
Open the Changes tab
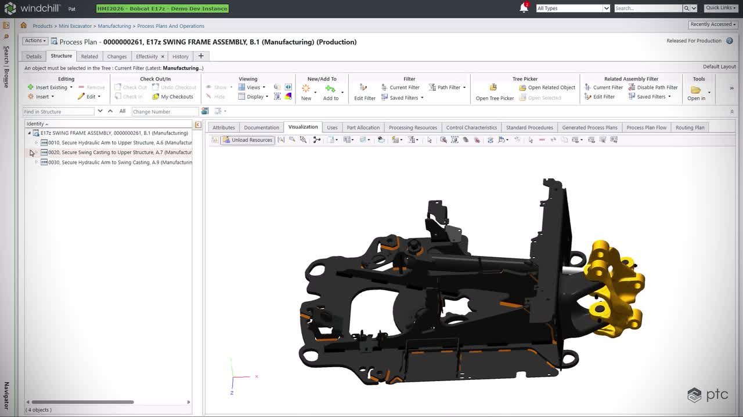pyautogui.click(x=117, y=56)
